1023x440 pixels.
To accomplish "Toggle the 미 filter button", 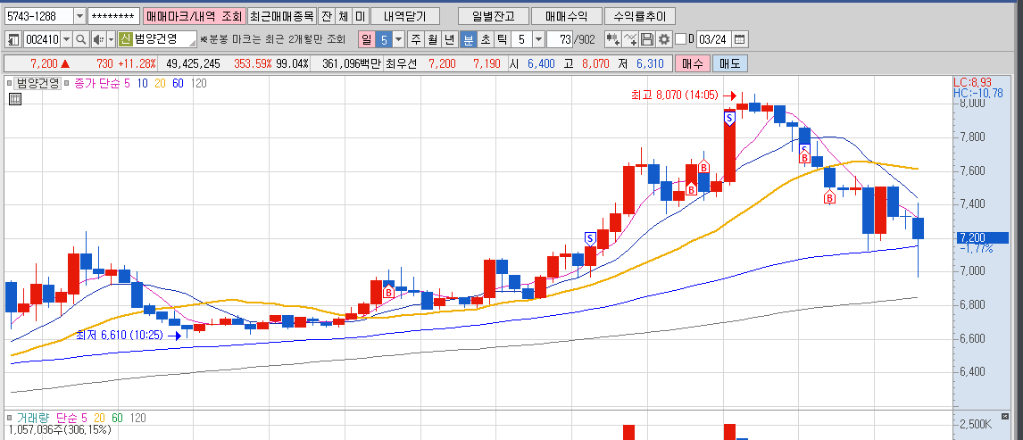I will [360, 16].
